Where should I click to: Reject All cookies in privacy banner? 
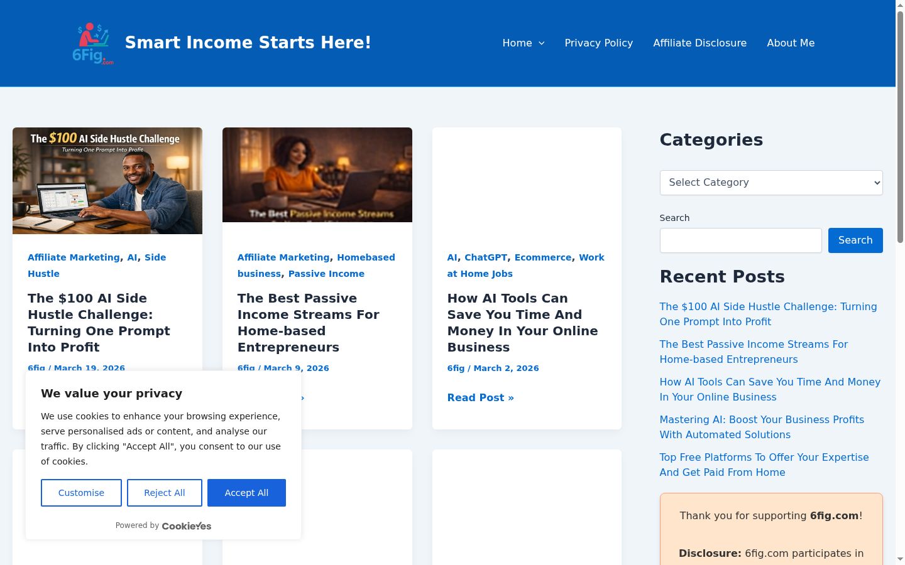click(165, 493)
